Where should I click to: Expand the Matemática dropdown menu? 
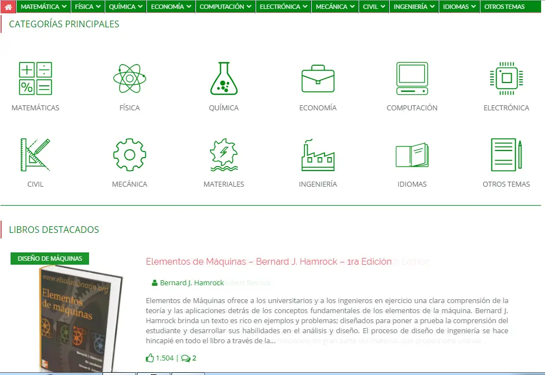pos(43,7)
